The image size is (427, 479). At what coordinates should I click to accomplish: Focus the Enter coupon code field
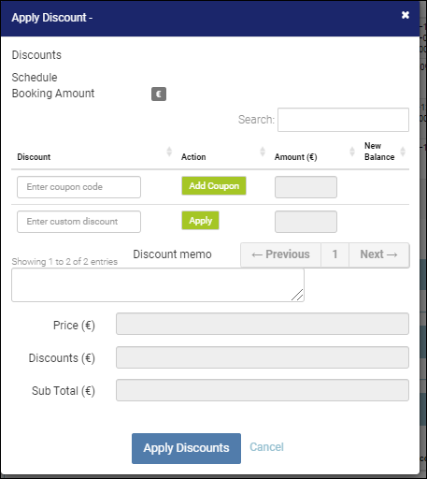coord(78,187)
